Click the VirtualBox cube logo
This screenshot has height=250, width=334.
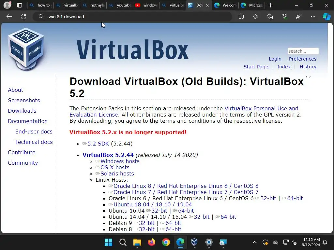pos(26,49)
